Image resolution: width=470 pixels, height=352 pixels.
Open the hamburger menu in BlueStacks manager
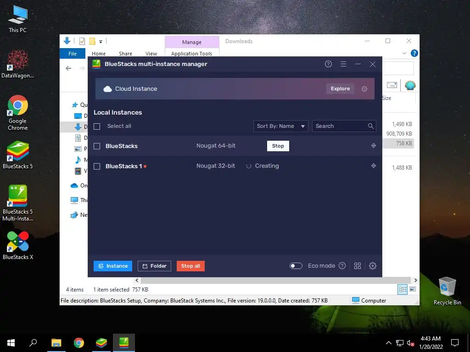(343, 64)
